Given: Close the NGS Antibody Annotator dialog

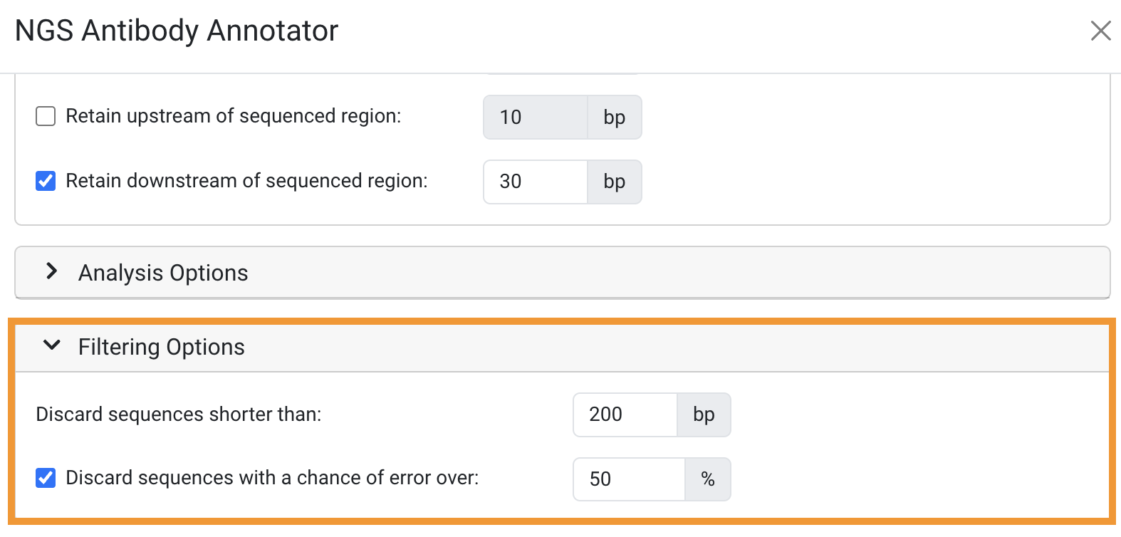Looking at the screenshot, I should (x=1100, y=31).
